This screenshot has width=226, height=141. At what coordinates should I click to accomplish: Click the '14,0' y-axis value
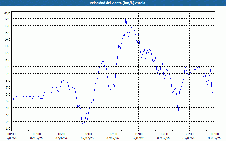[7, 39]
